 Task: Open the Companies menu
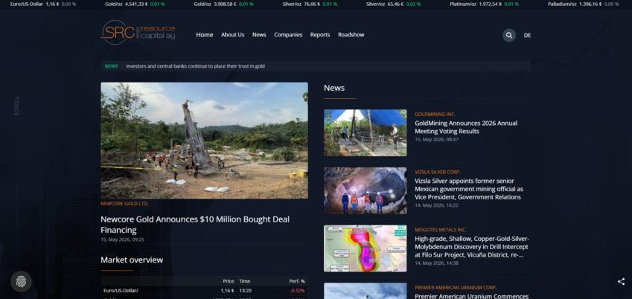coord(288,35)
